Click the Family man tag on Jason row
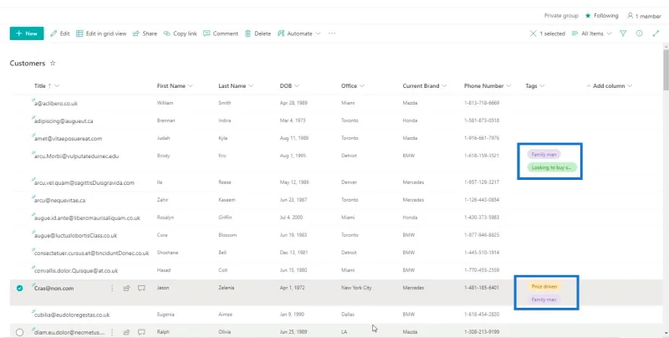The width and height of the screenshot is (669, 338). pyautogui.click(x=544, y=300)
